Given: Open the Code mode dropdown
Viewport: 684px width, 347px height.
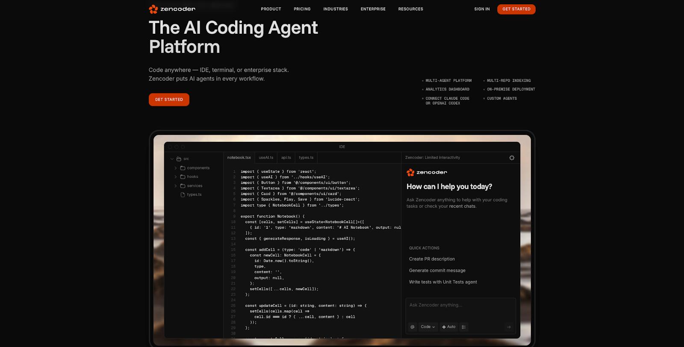Looking at the screenshot, I should (x=428, y=327).
